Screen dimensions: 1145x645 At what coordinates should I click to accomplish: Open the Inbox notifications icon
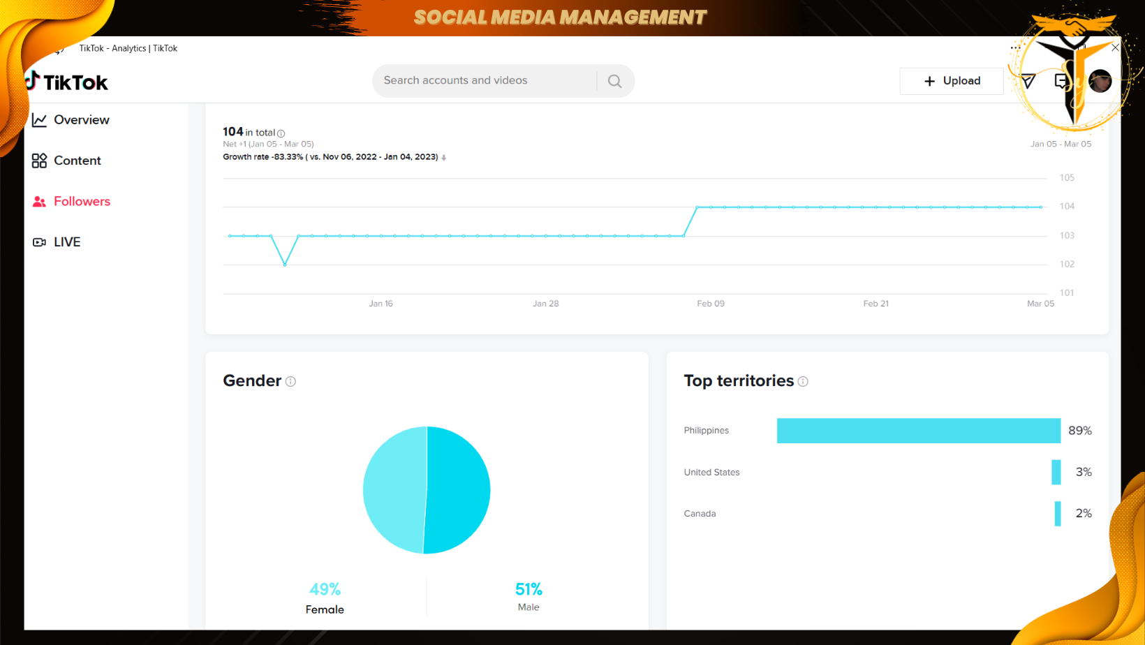click(x=1061, y=81)
